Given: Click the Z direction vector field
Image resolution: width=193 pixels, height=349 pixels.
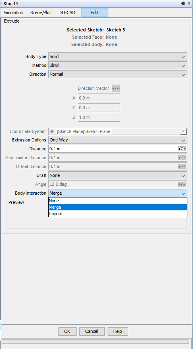Looking at the screenshot, I should (x=99, y=117).
